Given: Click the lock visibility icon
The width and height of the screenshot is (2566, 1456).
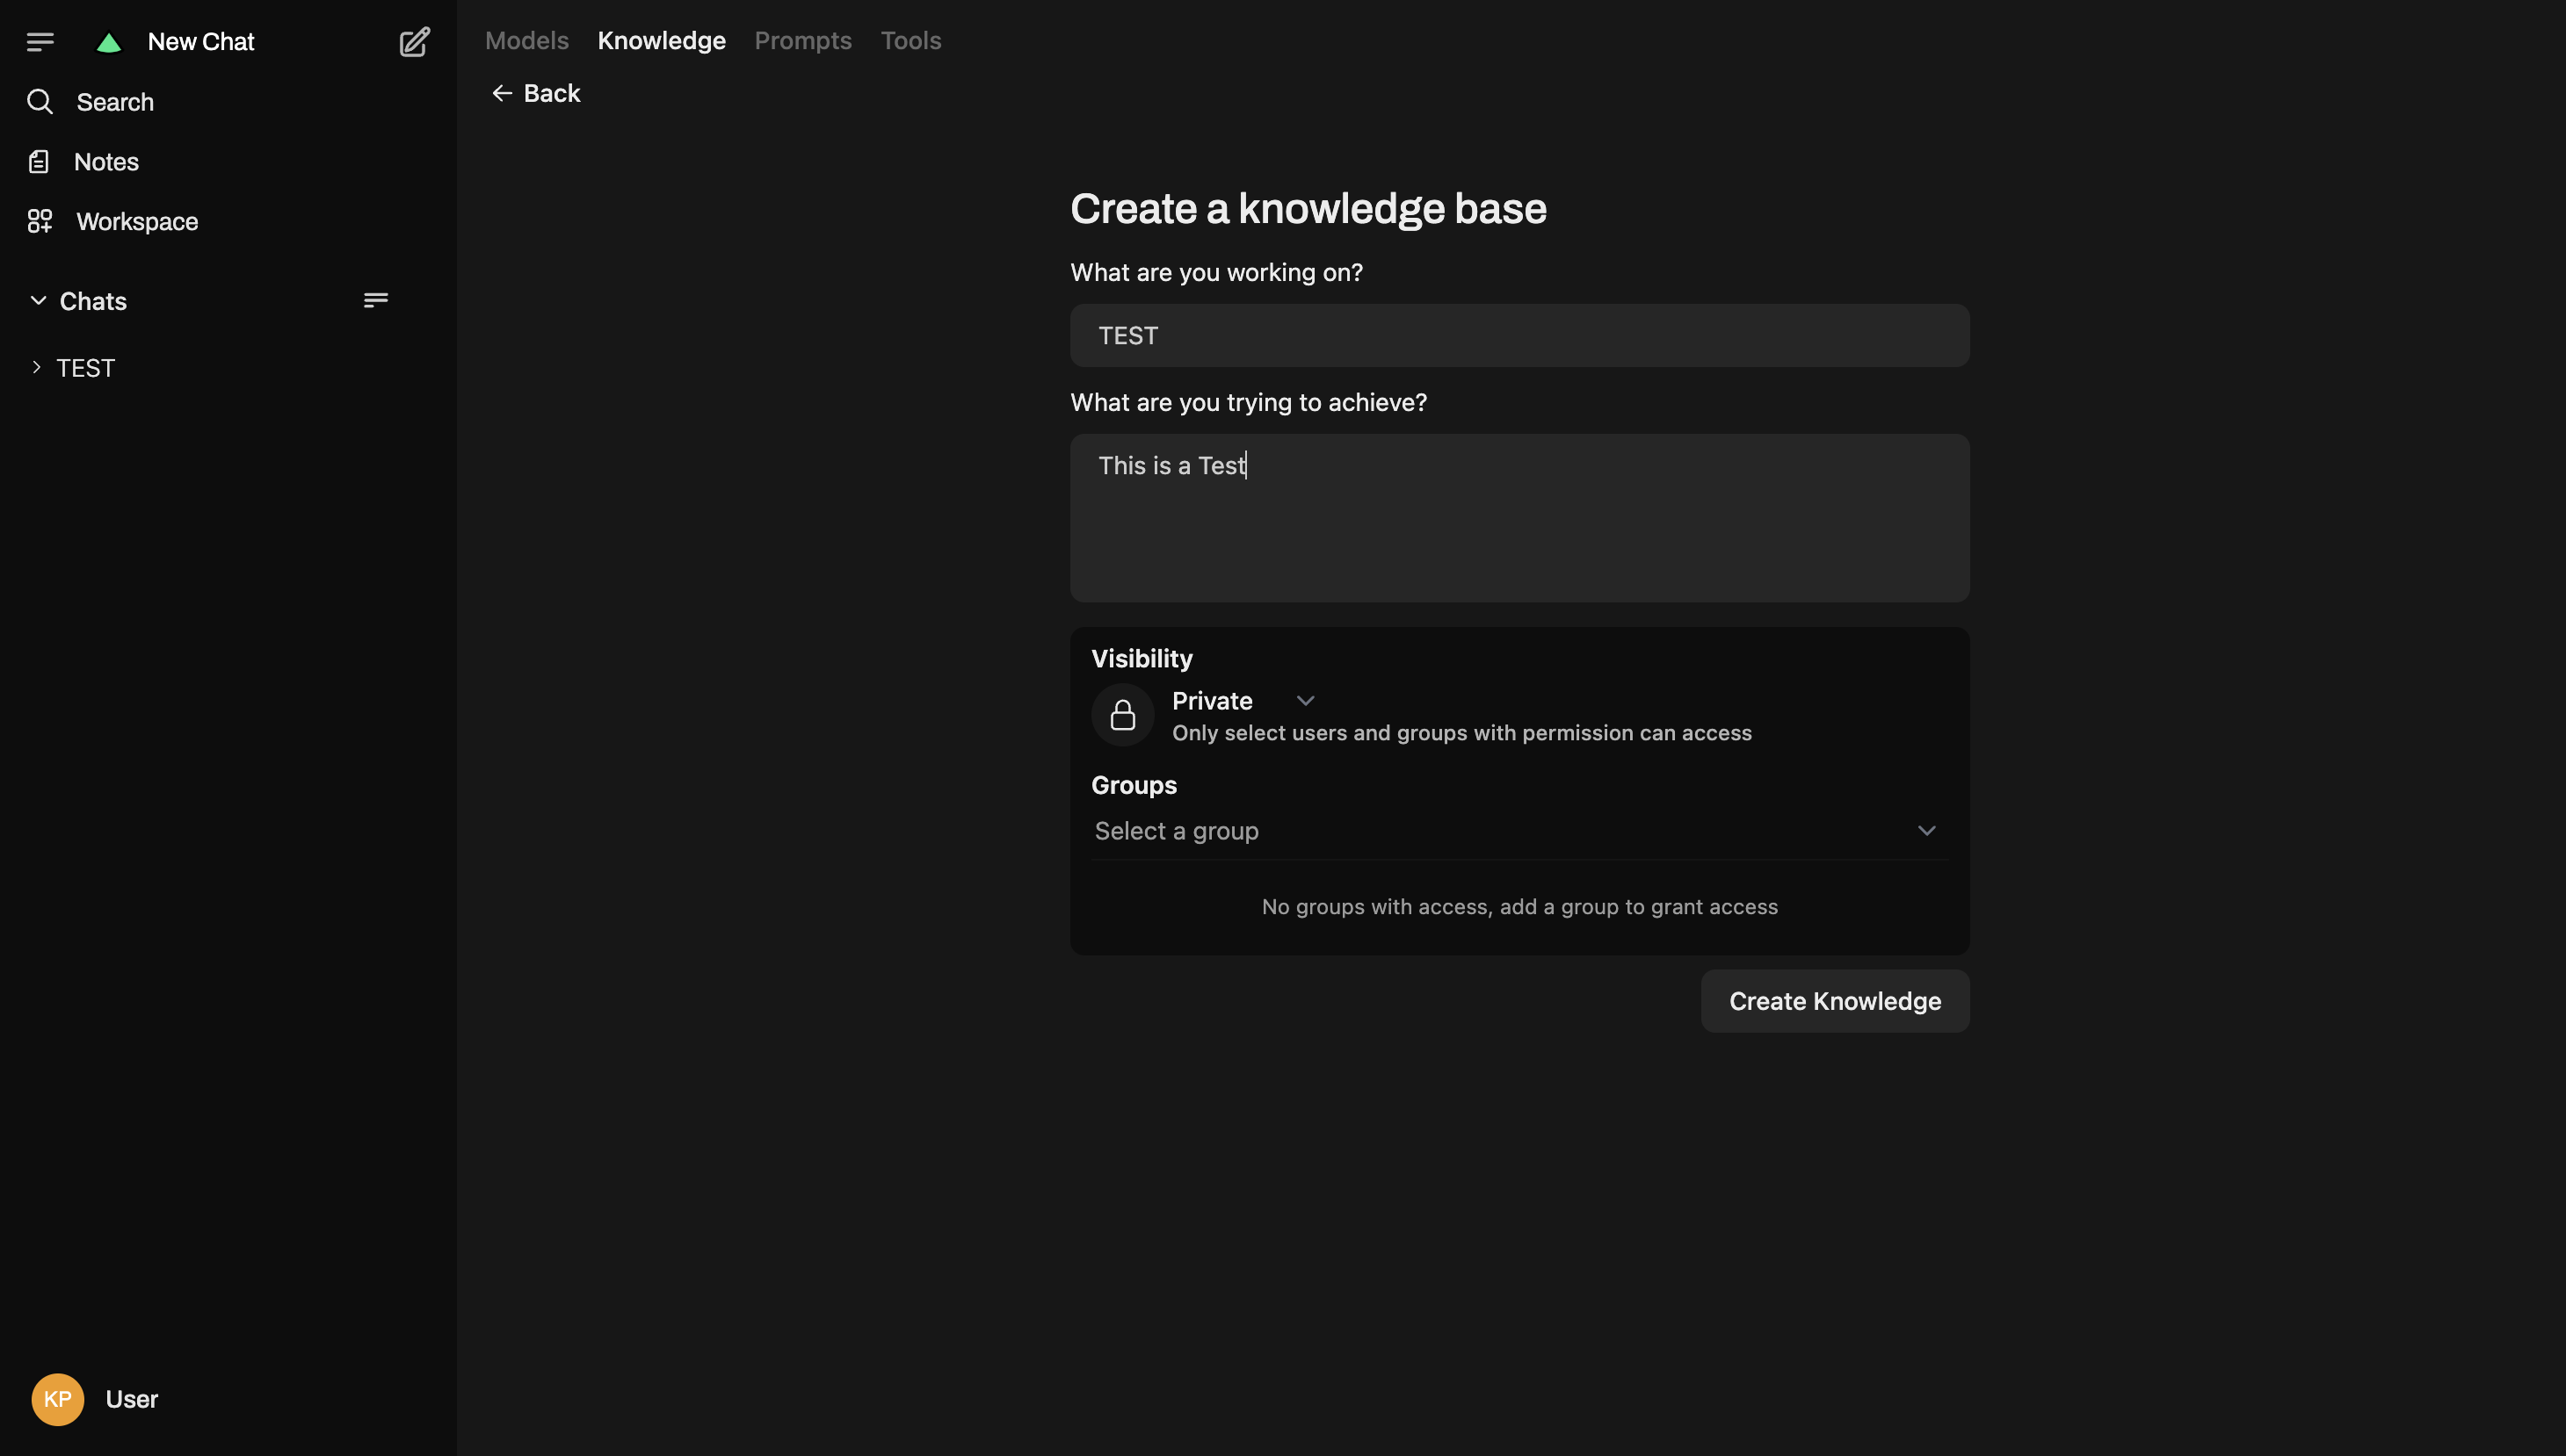Looking at the screenshot, I should pyautogui.click(x=1122, y=715).
